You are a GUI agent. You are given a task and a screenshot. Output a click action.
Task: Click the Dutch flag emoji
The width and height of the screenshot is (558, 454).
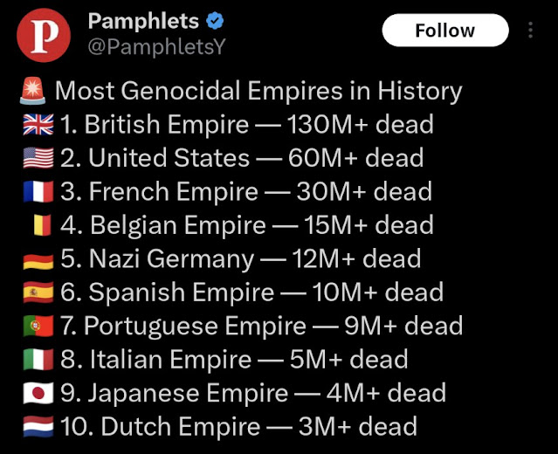(x=38, y=426)
